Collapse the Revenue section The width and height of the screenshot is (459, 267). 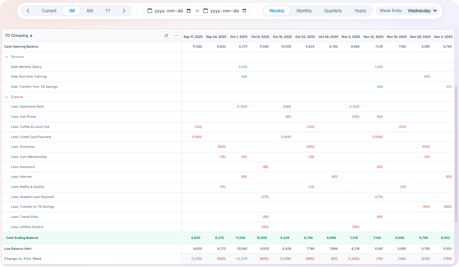point(6,57)
